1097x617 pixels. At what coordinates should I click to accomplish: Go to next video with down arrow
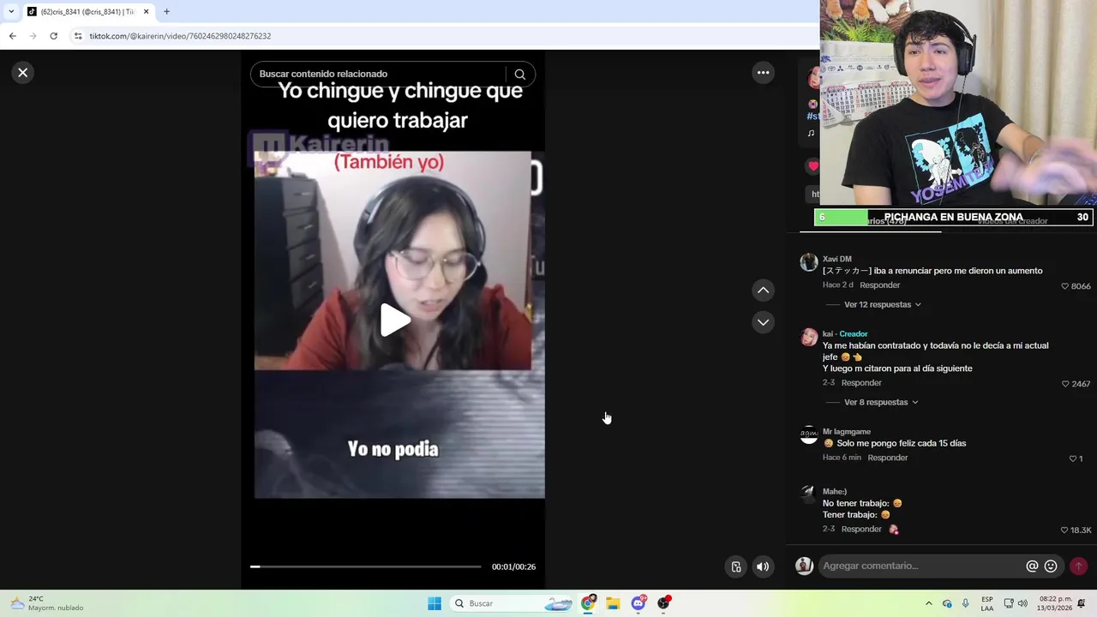pyautogui.click(x=763, y=322)
